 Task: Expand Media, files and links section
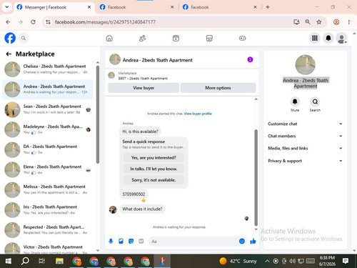click(306, 148)
